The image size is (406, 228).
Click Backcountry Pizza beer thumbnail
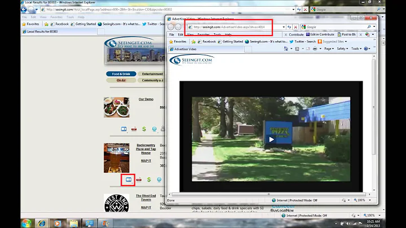117,158
